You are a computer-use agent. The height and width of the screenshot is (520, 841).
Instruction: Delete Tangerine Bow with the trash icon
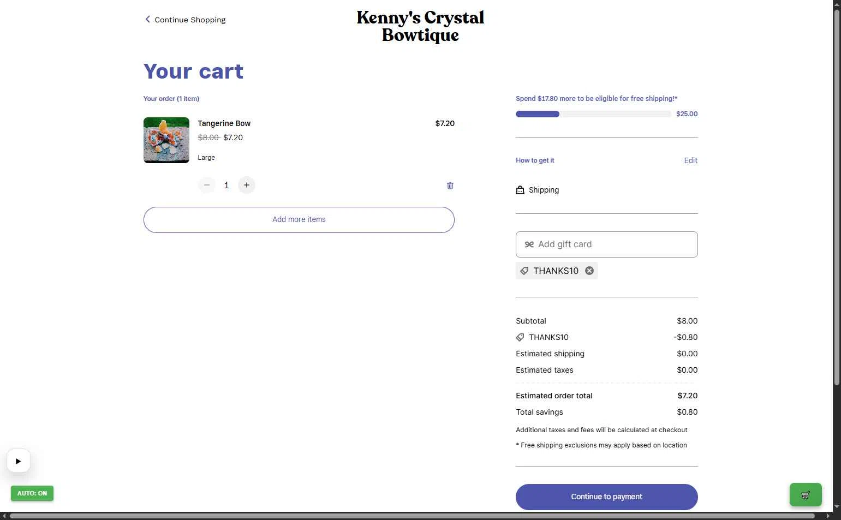[x=450, y=186]
